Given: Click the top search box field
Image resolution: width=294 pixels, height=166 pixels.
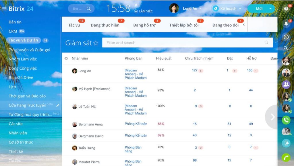Looking at the screenshot, I should [81, 9].
